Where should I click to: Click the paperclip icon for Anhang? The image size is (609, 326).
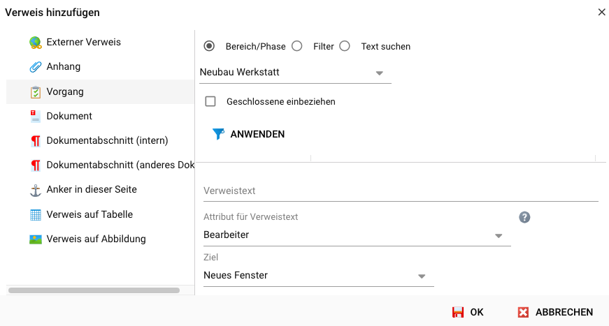(x=36, y=67)
